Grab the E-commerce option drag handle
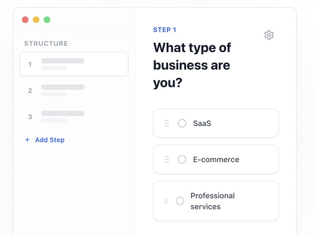This screenshot has height=235, width=316. click(167, 159)
